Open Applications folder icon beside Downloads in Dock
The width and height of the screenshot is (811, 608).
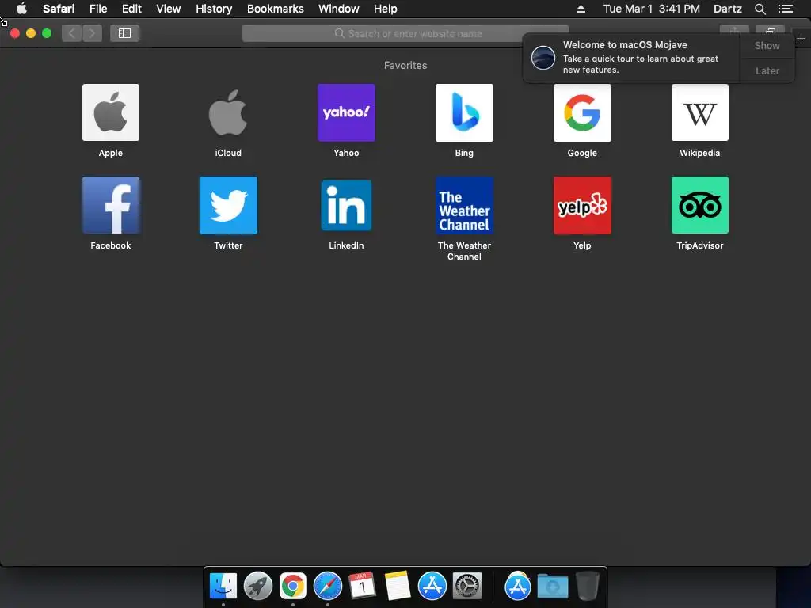coord(518,586)
